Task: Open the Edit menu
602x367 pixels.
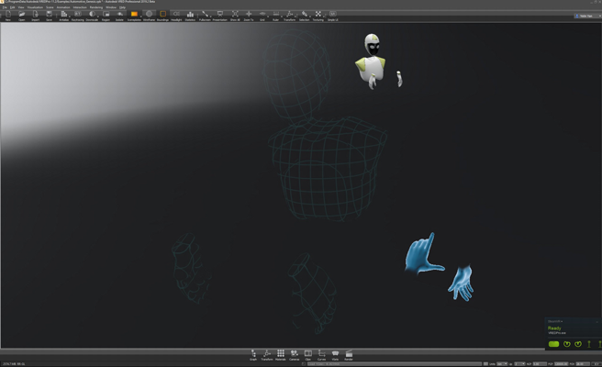Action: [x=12, y=7]
